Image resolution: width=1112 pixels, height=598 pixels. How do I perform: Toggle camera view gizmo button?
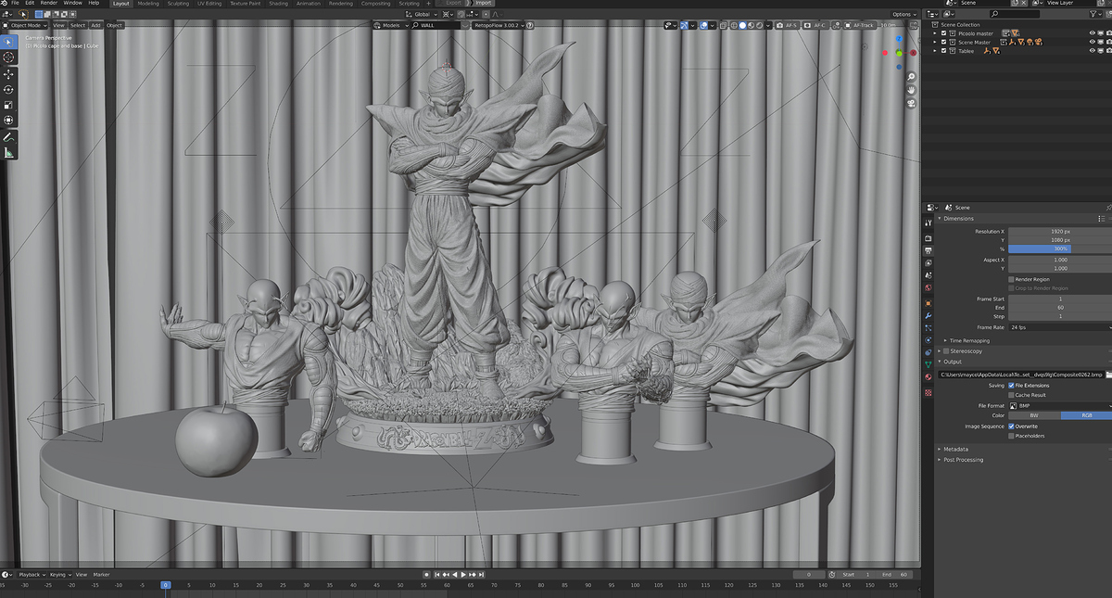[912, 103]
